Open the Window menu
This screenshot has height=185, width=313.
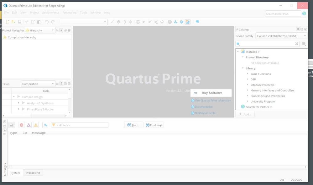point(96,13)
